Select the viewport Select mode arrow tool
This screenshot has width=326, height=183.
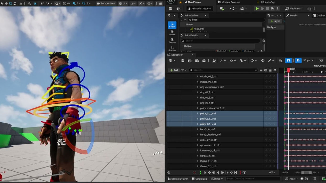click(2, 4)
